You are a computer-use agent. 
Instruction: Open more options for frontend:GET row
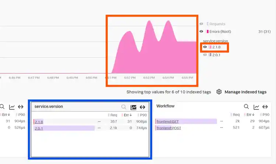pos(222,121)
